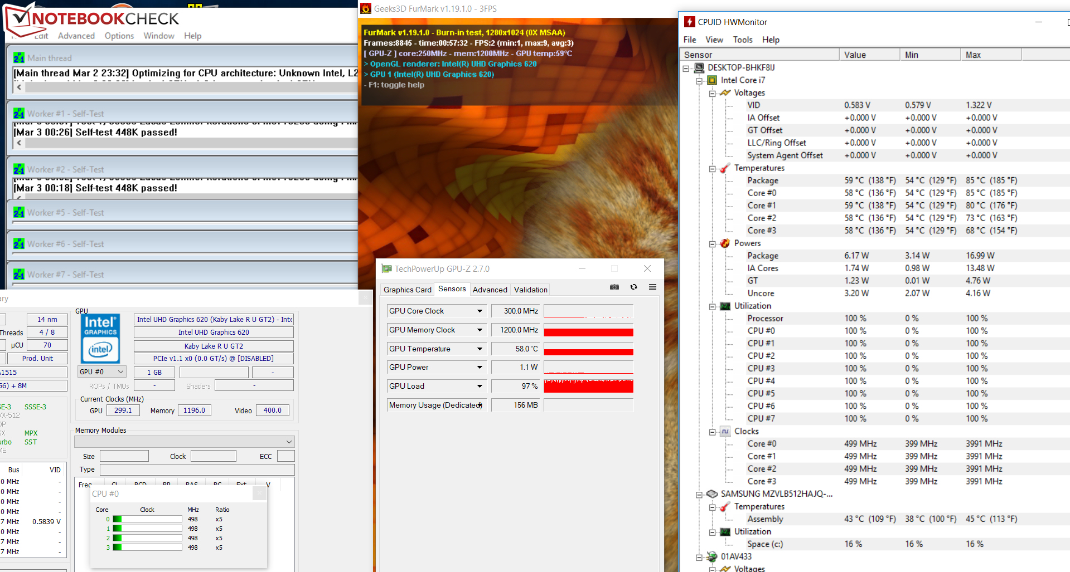The width and height of the screenshot is (1070, 572).
Task: Open the Memory Usage (Dedicated) sensor dropdown
Action: point(480,405)
